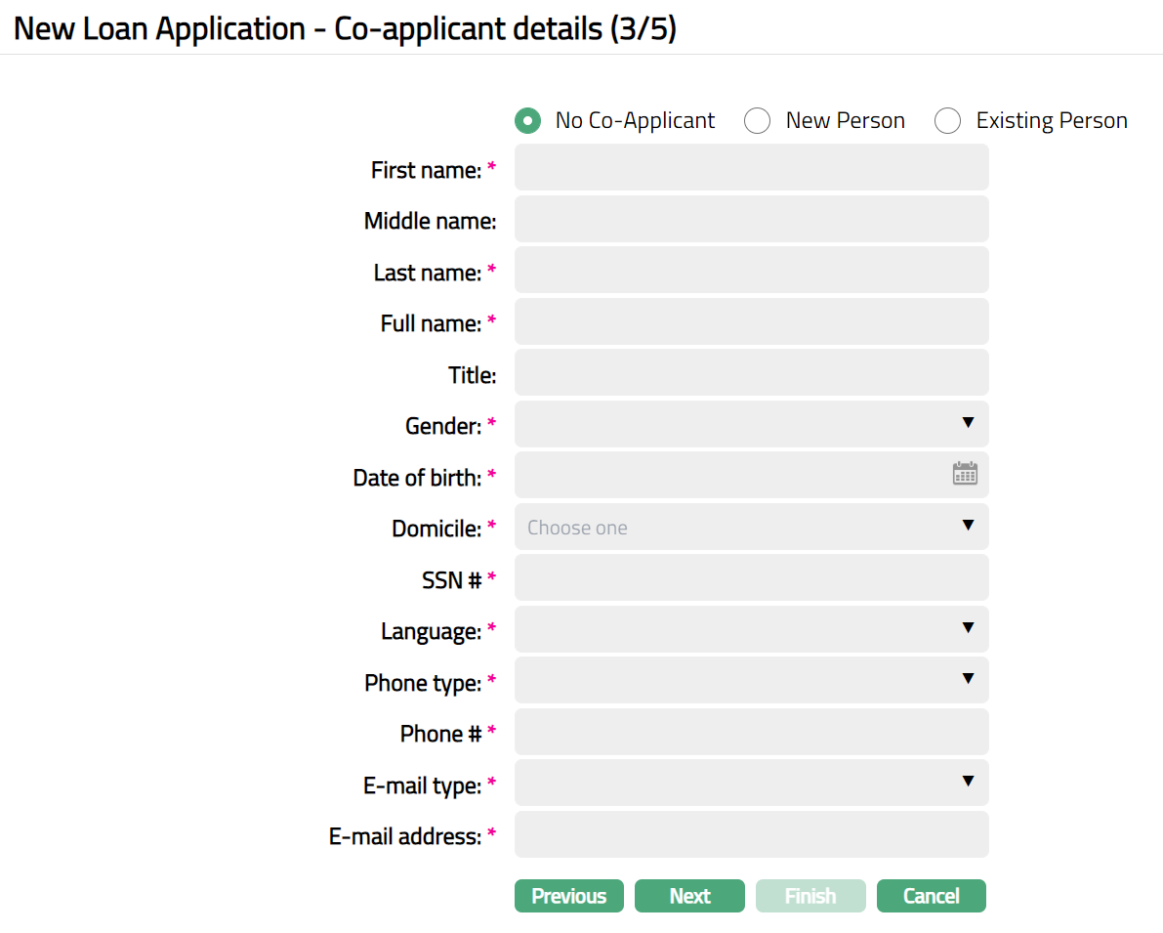The image size is (1163, 933).
Task: Open the Domicile 'Choose one' dropdown
Action: tap(751, 527)
